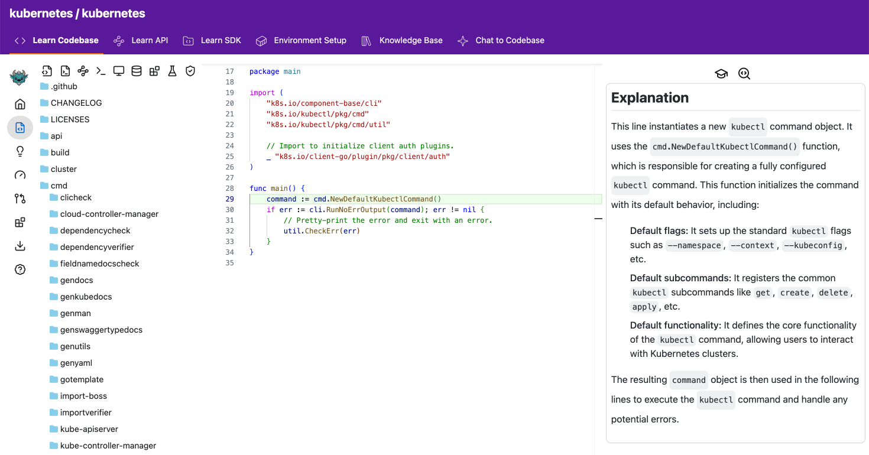Screen dimensions: 869x455
Task: Open the gotemplate folder
Action: tap(76, 379)
